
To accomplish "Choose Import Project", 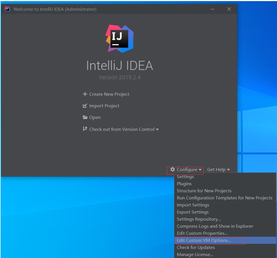I will tap(104, 106).
